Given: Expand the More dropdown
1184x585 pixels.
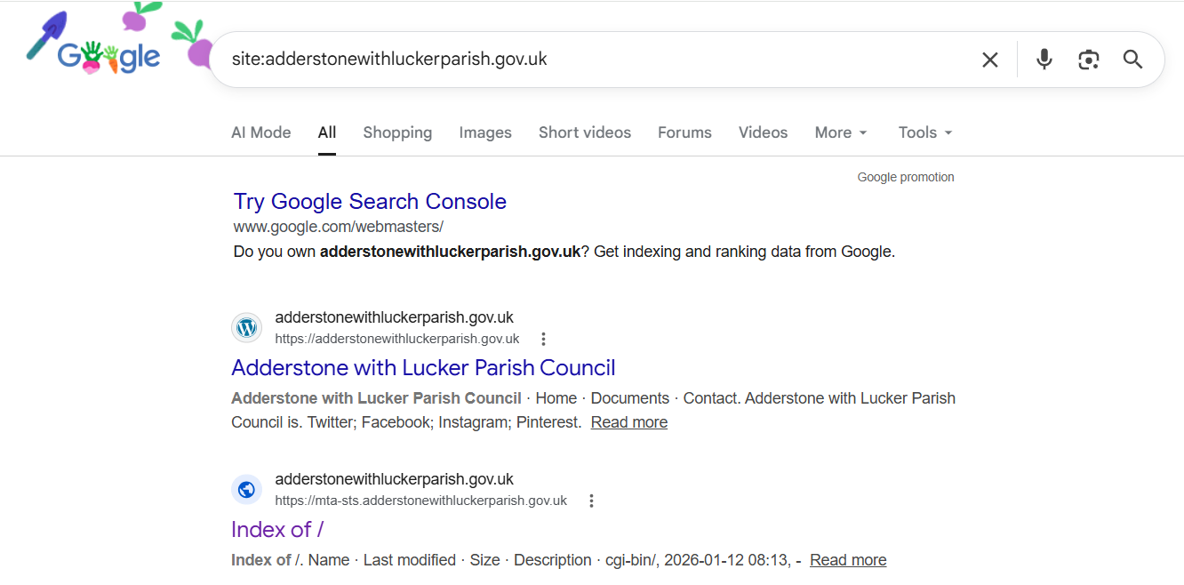Looking at the screenshot, I should pos(841,132).
